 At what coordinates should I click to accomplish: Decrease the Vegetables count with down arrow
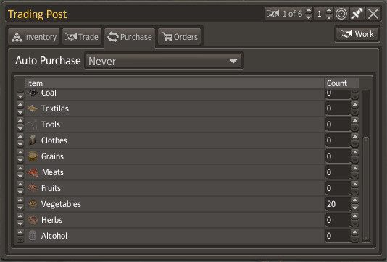click(355, 208)
